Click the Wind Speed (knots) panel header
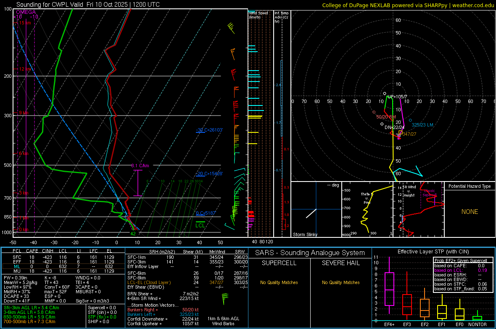Screen dimensions: 496x329 tap(259, 15)
